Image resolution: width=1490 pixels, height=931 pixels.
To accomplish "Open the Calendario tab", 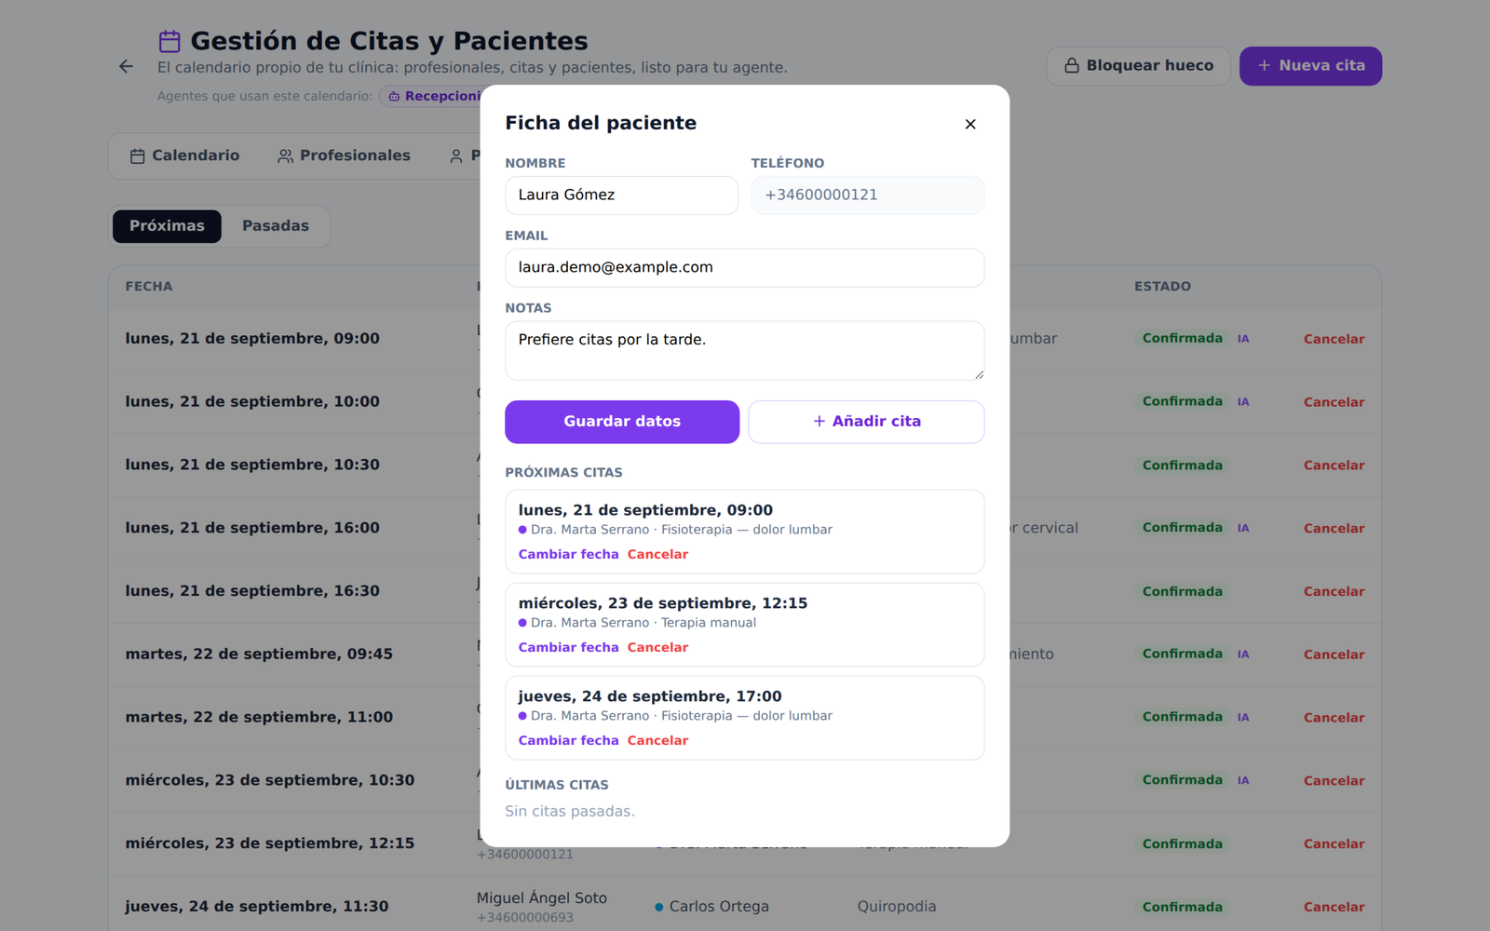I will (x=184, y=156).
